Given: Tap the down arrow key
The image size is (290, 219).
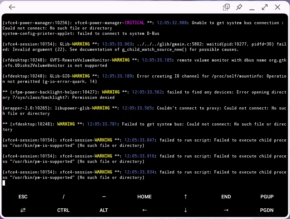Looking at the screenshot, I should click(x=185, y=210).
